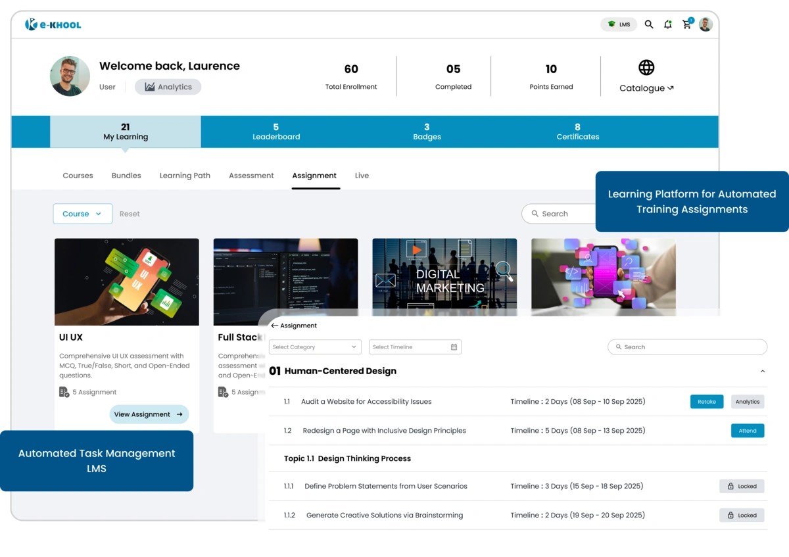This screenshot has height=557, width=789.
Task: Open the search icon in the top navigation
Action: tap(649, 24)
